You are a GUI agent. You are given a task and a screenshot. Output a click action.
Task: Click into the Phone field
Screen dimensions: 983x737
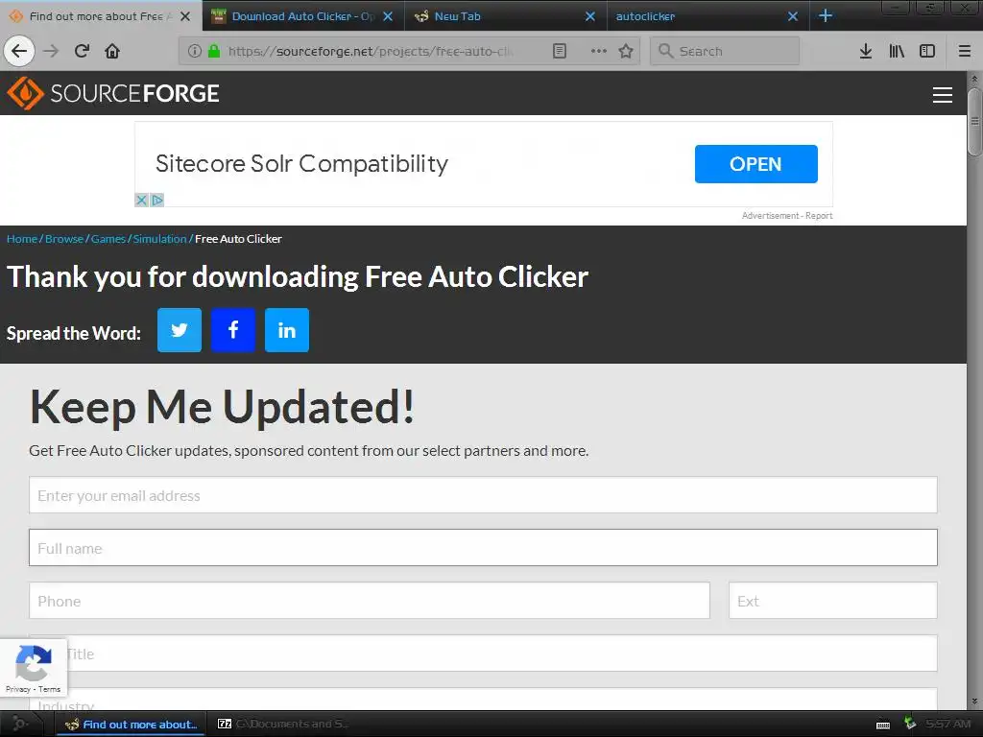click(370, 601)
